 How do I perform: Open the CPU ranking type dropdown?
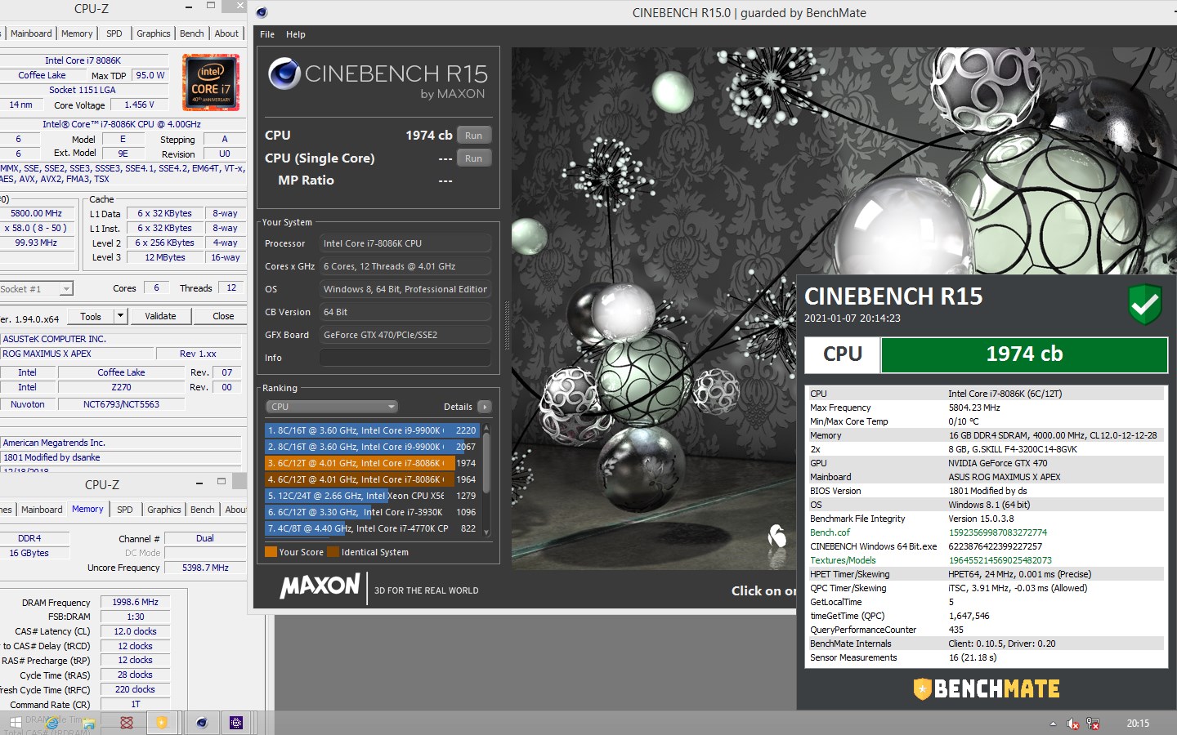pos(331,407)
